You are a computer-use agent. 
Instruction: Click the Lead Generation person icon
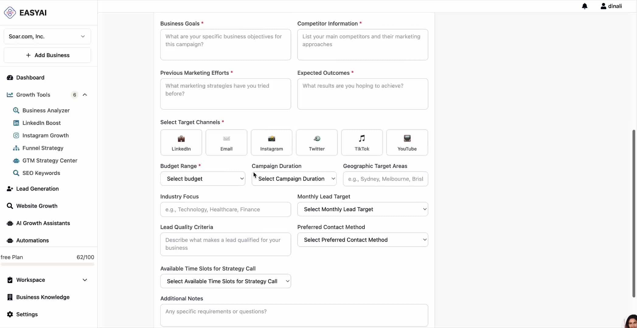[x=10, y=189]
